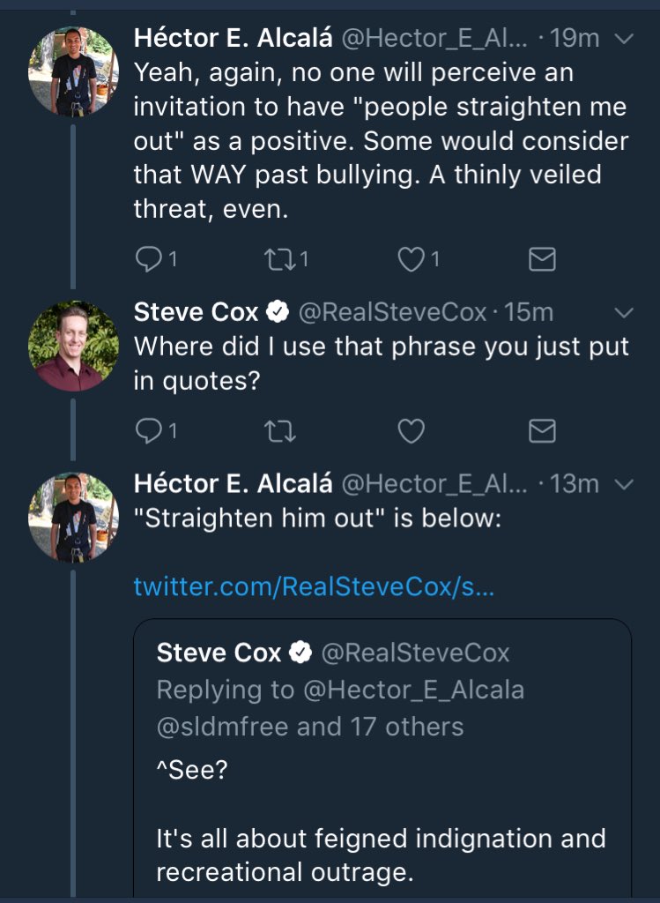Click Steve Cox's verified badge on 15m tweet
This screenshot has width=660, height=903.
[278, 312]
